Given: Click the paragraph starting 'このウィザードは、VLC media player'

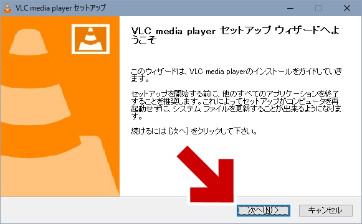Looking at the screenshot, I should (x=236, y=75).
